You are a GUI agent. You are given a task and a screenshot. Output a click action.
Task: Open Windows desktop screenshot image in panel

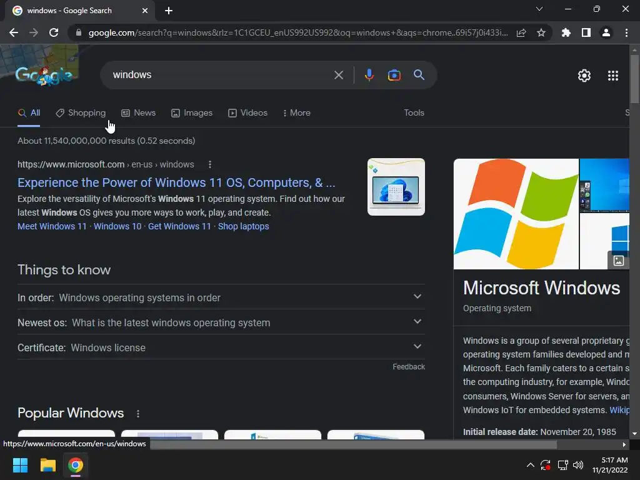[604, 185]
